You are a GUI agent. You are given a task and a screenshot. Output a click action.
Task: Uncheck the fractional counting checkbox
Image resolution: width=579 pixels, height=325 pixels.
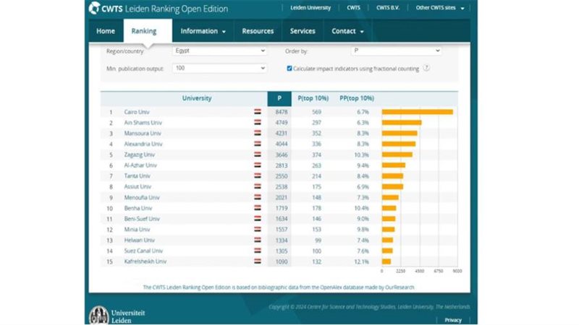[x=289, y=68]
